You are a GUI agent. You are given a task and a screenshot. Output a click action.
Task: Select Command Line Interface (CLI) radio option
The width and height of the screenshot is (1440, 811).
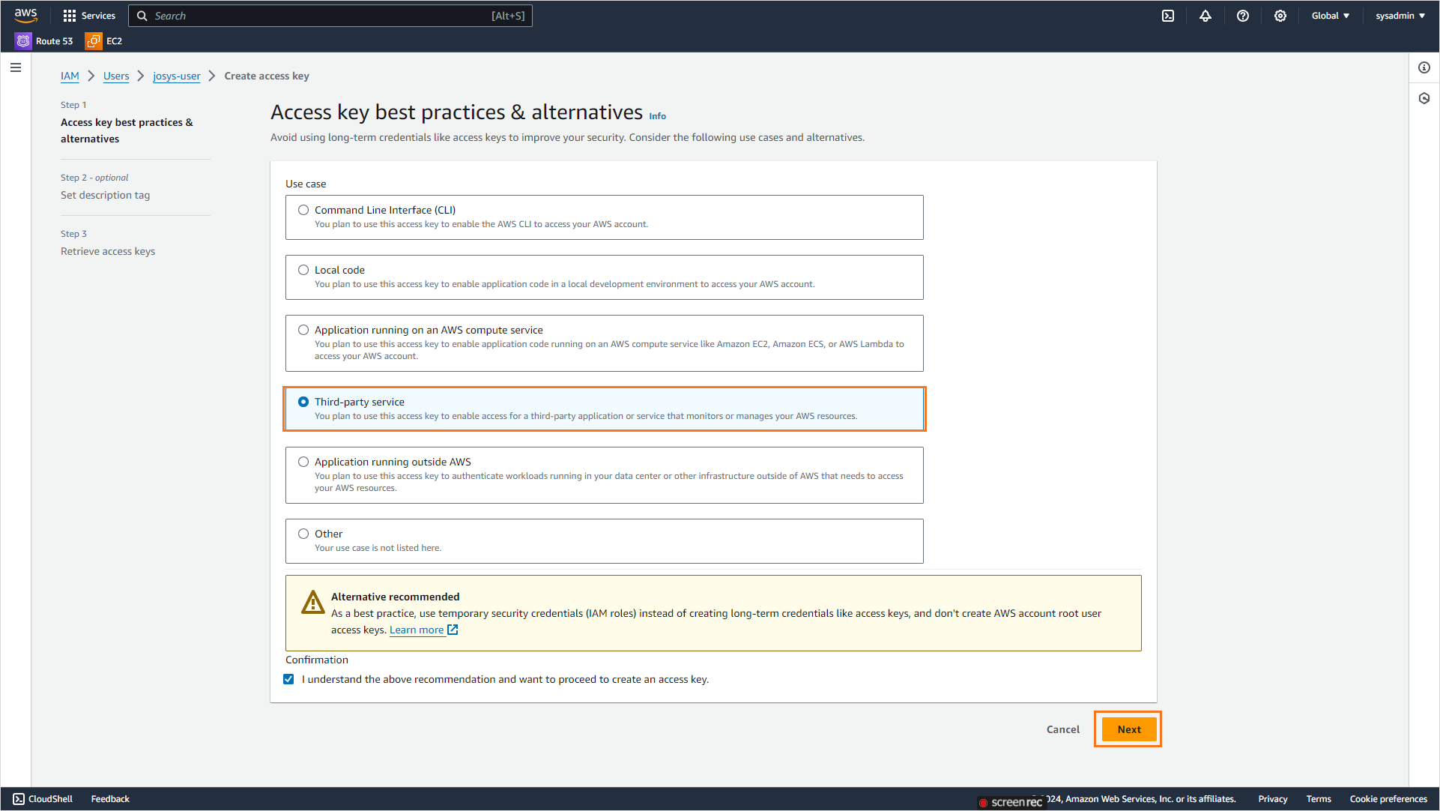[x=303, y=210]
